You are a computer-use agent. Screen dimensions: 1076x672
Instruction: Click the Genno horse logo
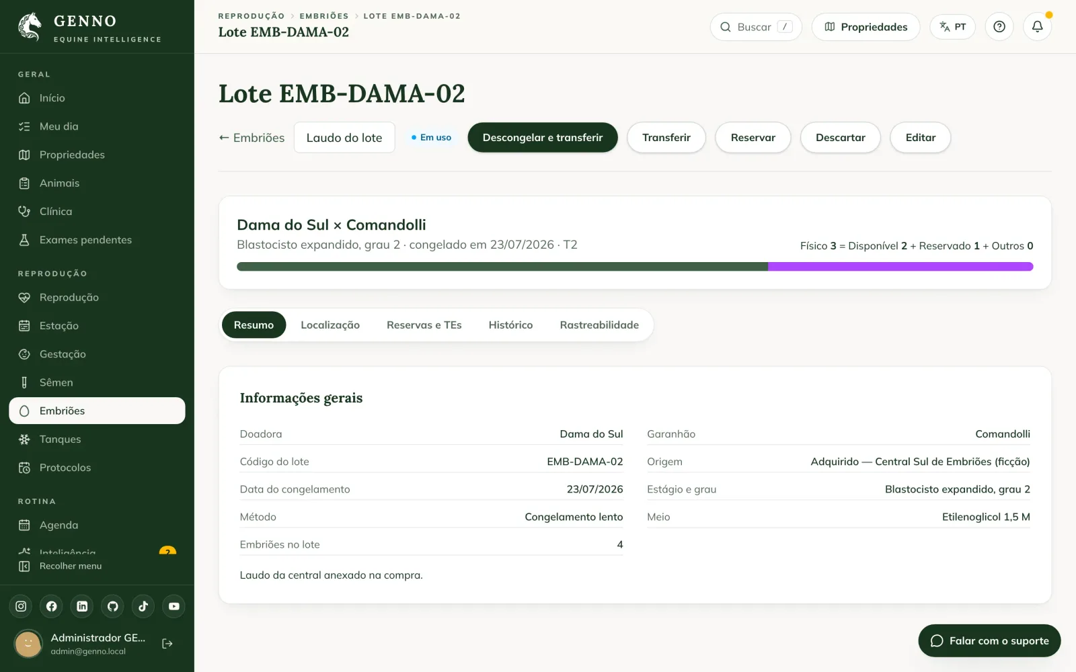pos(30,27)
